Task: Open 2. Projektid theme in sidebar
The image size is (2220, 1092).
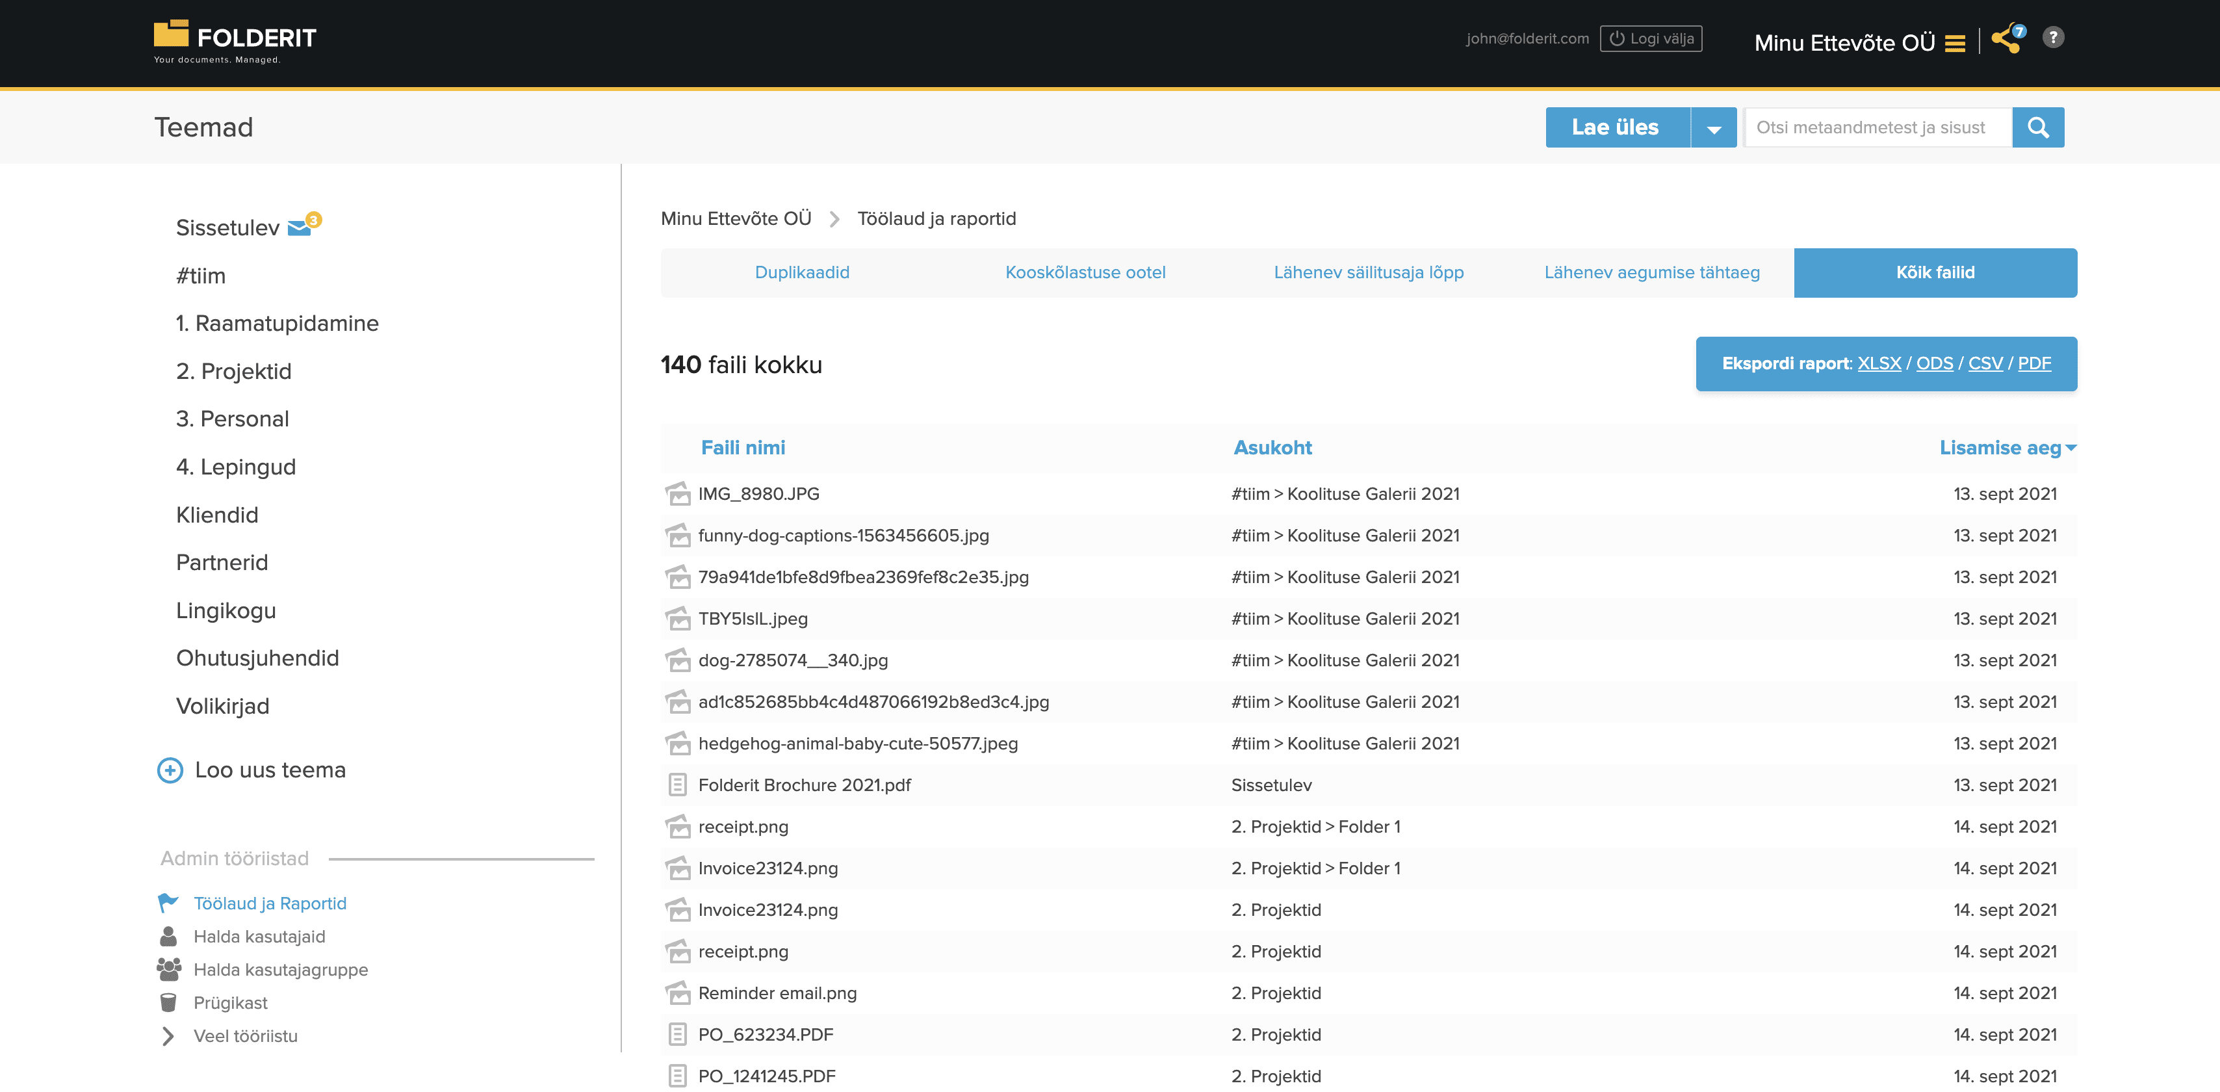Action: [x=233, y=371]
